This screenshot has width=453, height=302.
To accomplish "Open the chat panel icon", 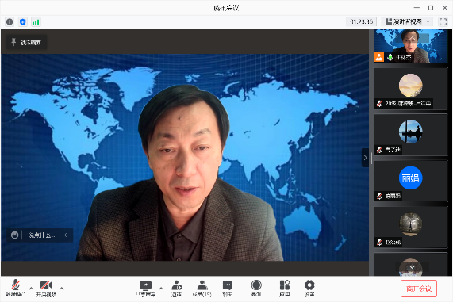I will [x=228, y=289].
